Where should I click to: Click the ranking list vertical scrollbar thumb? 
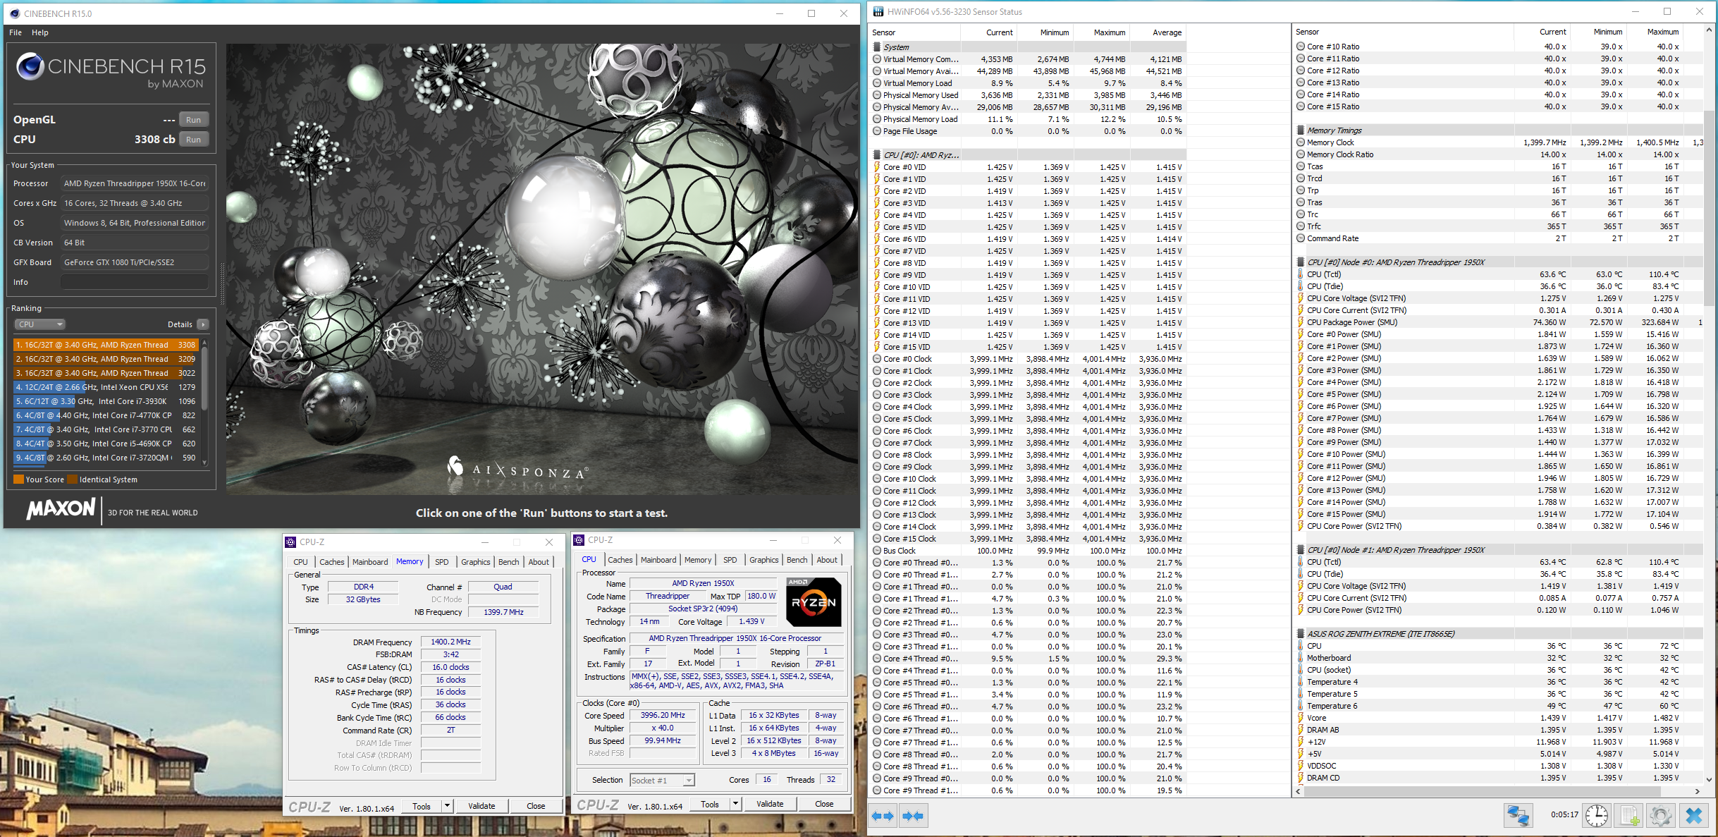[x=204, y=379]
